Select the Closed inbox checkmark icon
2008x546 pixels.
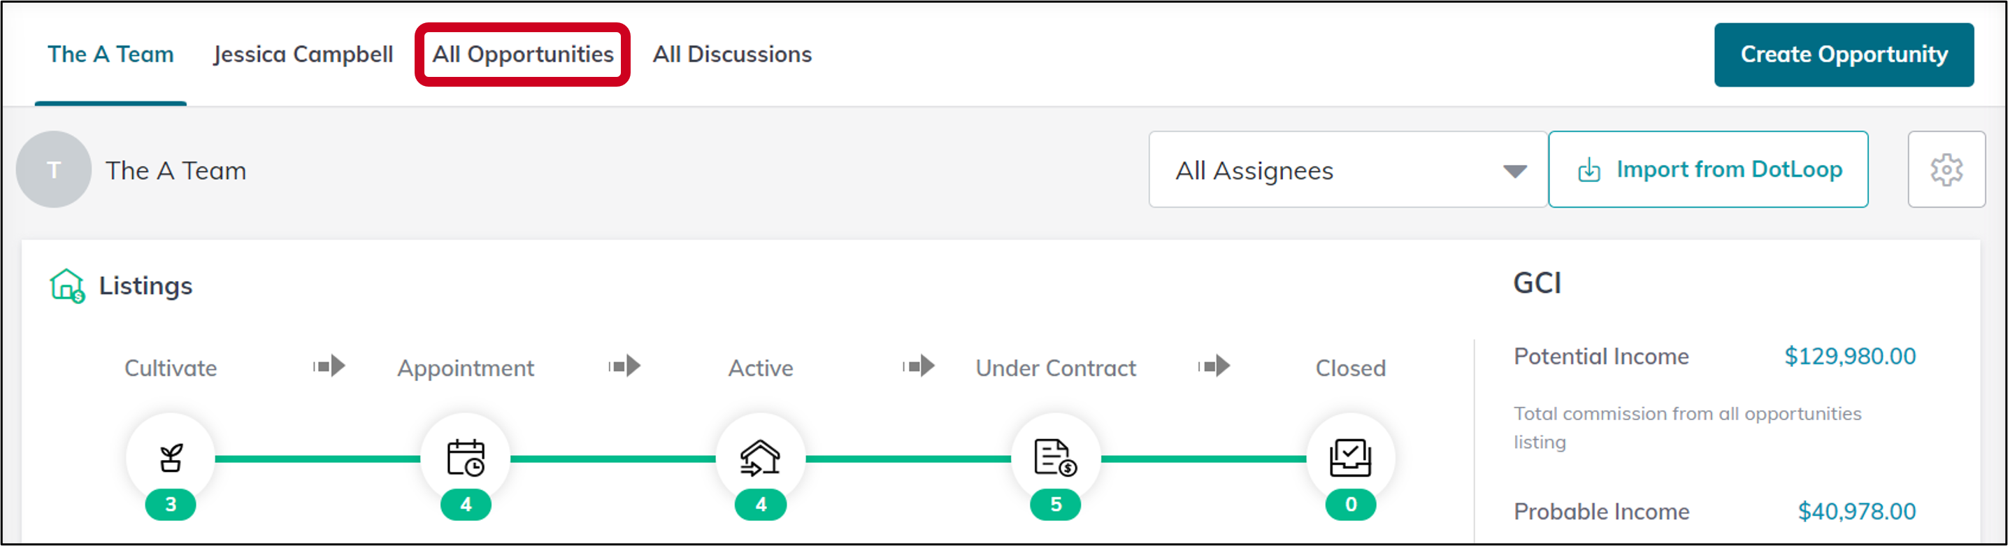[1350, 457]
